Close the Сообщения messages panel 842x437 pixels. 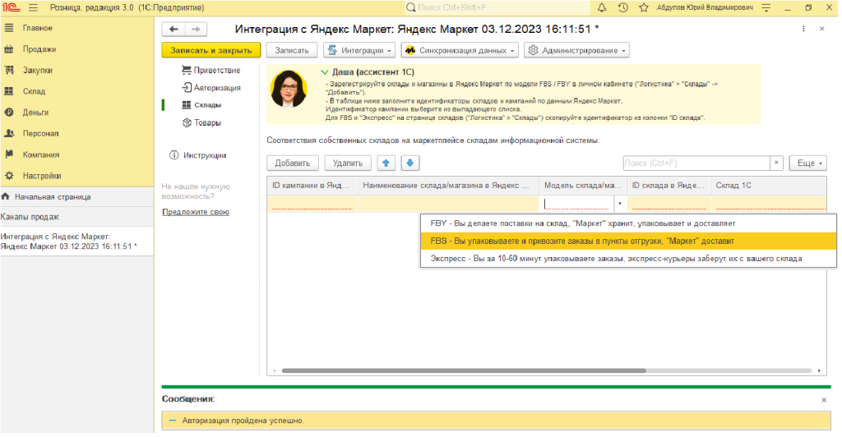click(824, 400)
